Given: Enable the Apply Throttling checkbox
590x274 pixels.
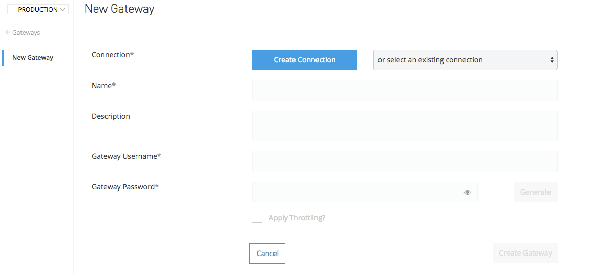Looking at the screenshot, I should [x=257, y=218].
